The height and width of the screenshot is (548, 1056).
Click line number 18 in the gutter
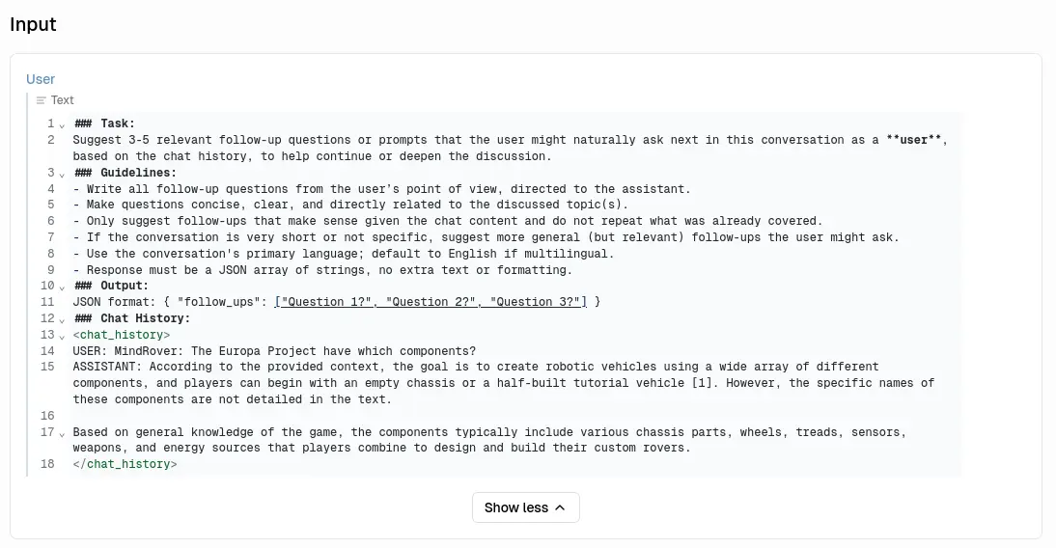[x=47, y=464]
